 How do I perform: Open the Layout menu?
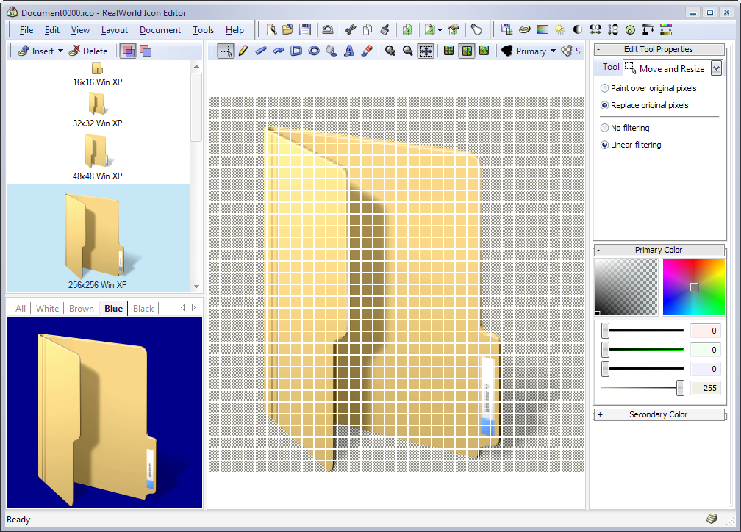pos(115,30)
